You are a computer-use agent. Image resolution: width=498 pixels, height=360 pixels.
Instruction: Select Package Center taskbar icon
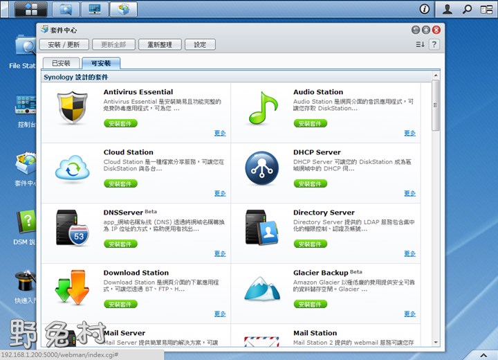124,9
